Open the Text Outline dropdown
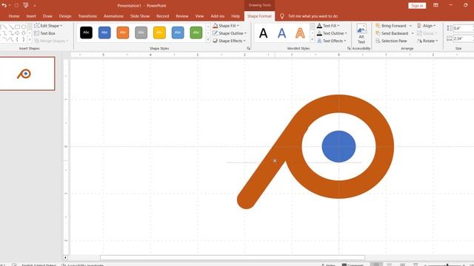The height and width of the screenshot is (266, 474). coord(332,33)
